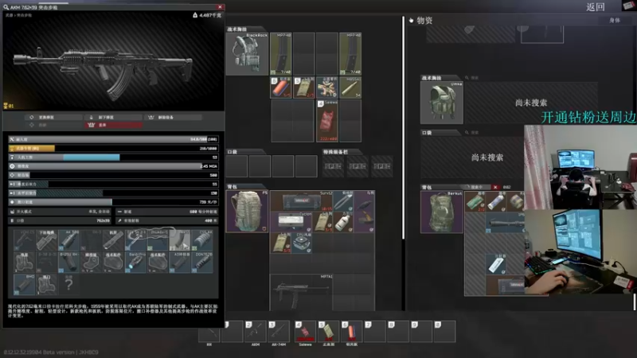Click the player inventory vertical scrollbar

[x=404, y=128]
